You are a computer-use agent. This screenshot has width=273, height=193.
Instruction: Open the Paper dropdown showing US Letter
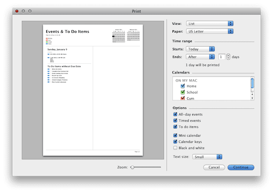tap(210, 31)
